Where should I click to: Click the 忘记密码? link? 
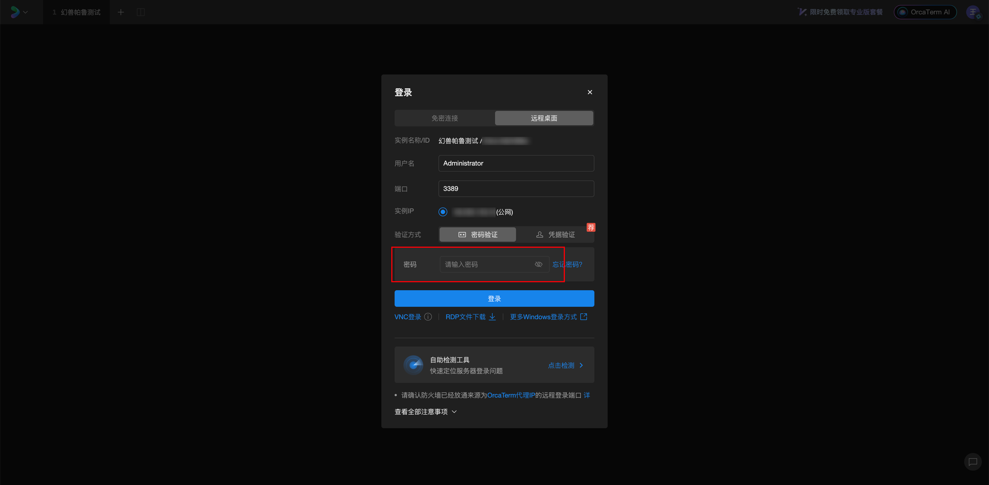(573, 264)
